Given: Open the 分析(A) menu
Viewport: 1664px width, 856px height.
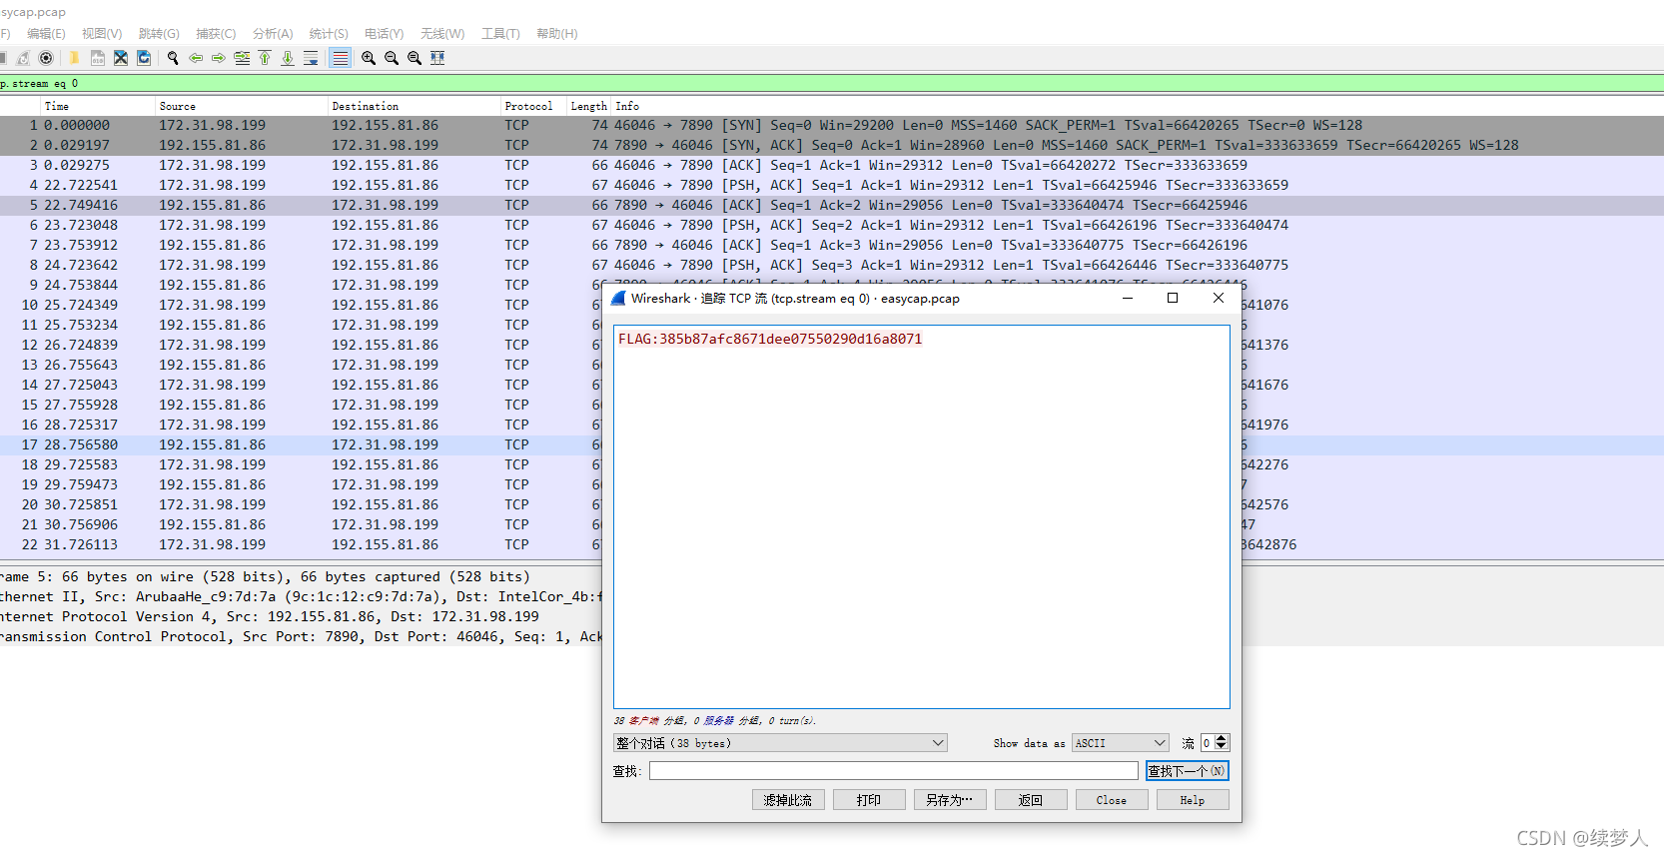Looking at the screenshot, I should [x=273, y=34].
